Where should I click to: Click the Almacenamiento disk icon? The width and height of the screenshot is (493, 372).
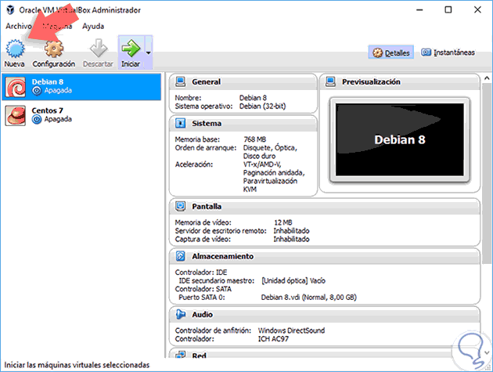coord(181,256)
